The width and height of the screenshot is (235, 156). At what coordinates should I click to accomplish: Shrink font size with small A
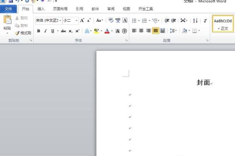tap(89, 20)
